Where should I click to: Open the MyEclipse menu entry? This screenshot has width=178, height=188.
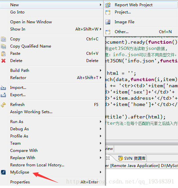[x=52, y=172]
